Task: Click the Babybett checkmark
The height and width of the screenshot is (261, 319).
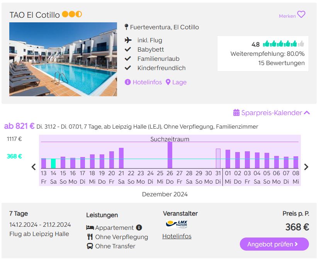Action: click(128, 49)
